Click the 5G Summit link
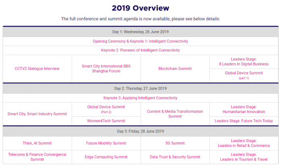 tap(175, 143)
